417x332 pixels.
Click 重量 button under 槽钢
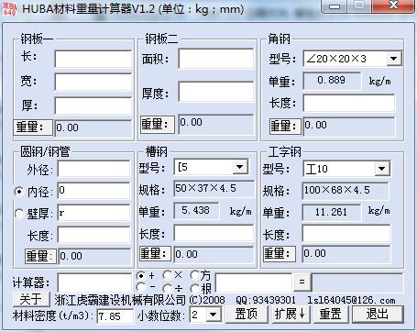coord(155,254)
